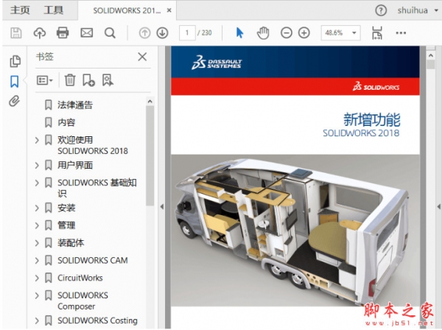Toggle the bookmarks panel icon
Screen dimensions: 442x330
coord(15,82)
